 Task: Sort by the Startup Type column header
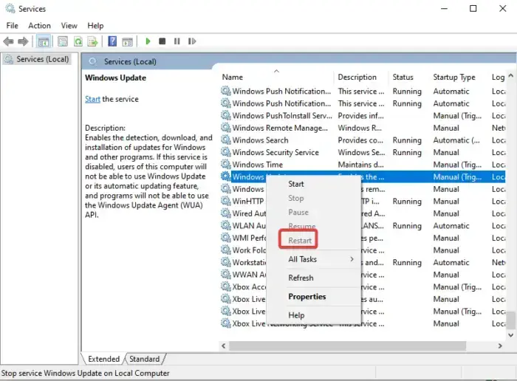tap(453, 77)
